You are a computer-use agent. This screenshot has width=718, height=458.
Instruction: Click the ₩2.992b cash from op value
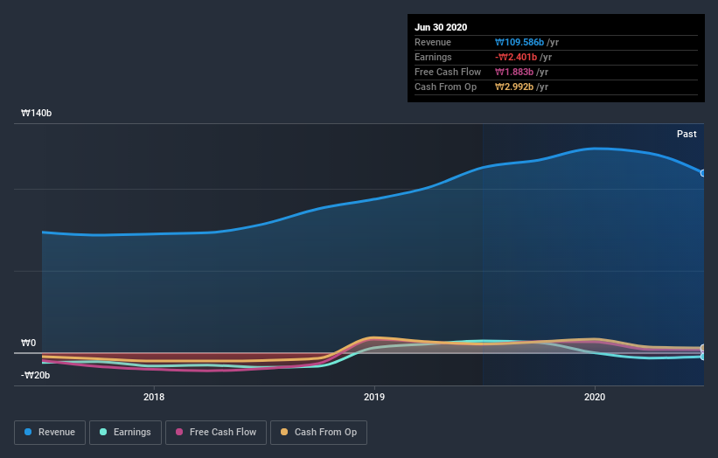tap(513, 87)
